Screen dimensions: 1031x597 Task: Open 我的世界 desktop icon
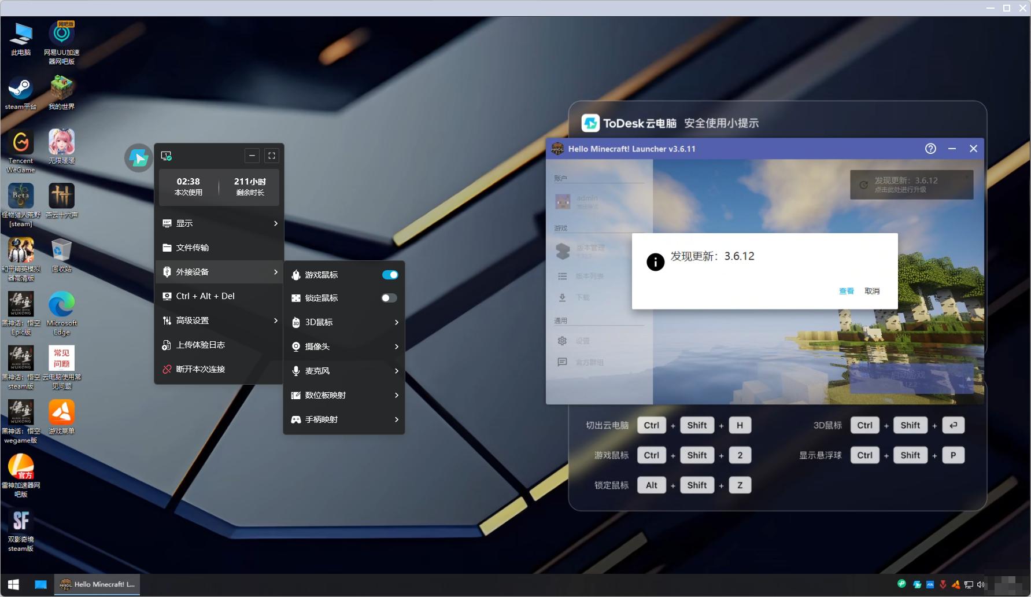pyautogui.click(x=62, y=93)
